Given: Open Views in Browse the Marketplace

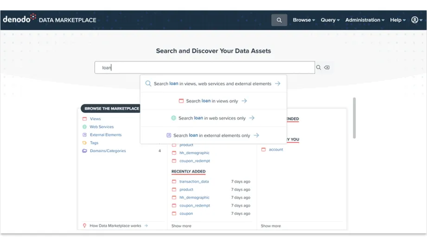Looking at the screenshot, I should [x=96, y=119].
